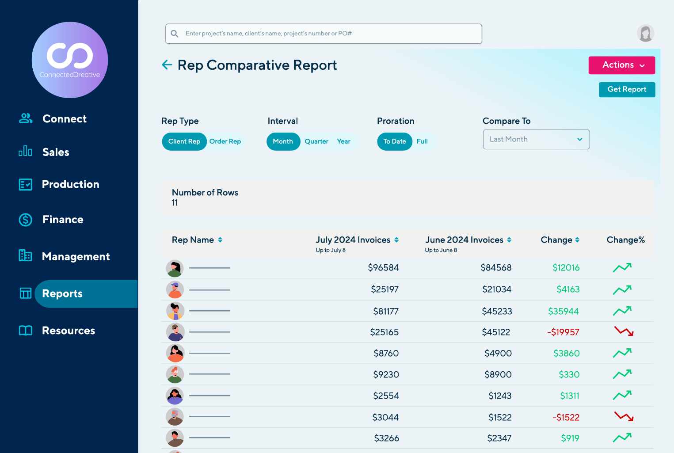Set interval to Quarter
674x453 pixels.
click(x=316, y=141)
